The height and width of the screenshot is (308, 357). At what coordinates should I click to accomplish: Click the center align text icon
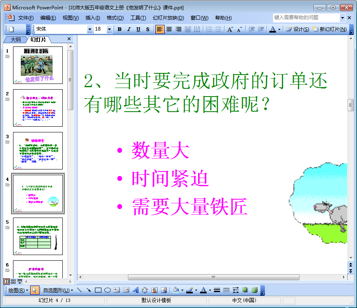click(169, 29)
